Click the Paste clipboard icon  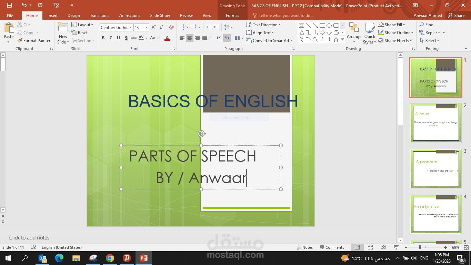coord(9,28)
